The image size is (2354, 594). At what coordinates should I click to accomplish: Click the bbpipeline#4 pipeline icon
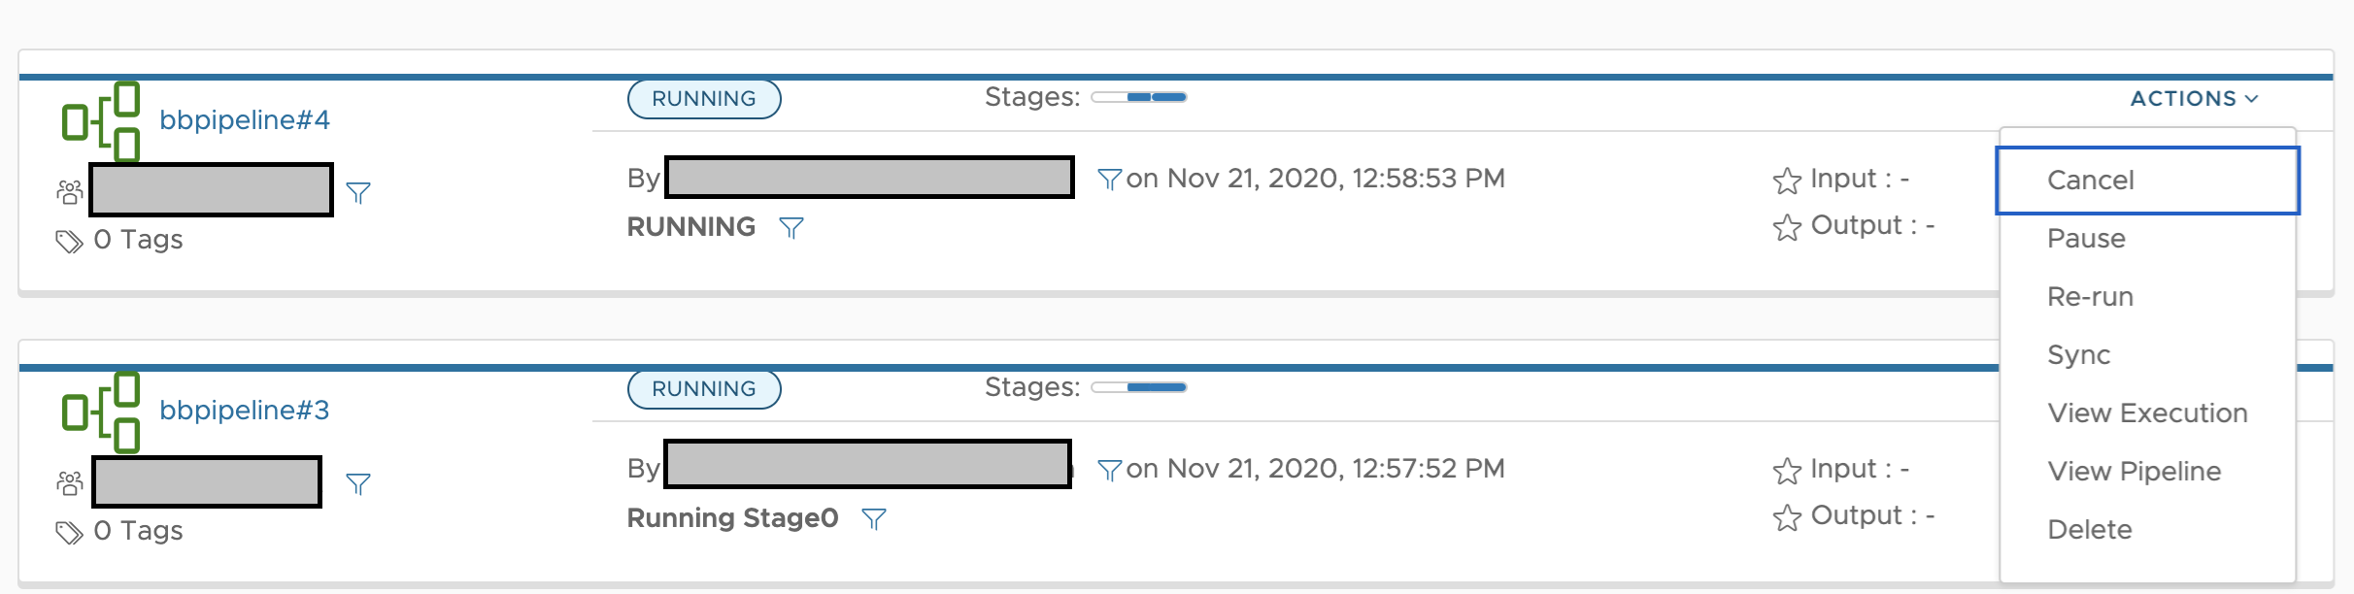click(x=101, y=121)
